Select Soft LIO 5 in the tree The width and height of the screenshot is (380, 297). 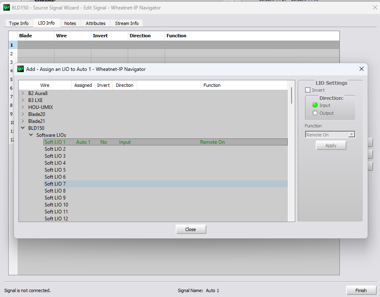(55, 170)
